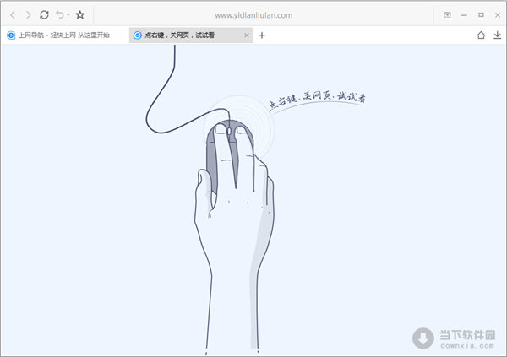Bookmark page with the star icon
Screen dimensions: 507x357
(80, 15)
